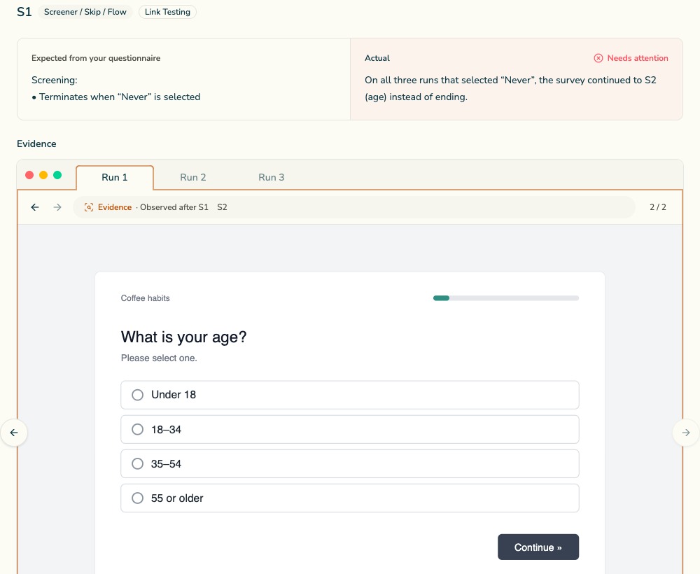Switch to the Run 3 tab
The width and height of the screenshot is (700, 574).
click(272, 177)
